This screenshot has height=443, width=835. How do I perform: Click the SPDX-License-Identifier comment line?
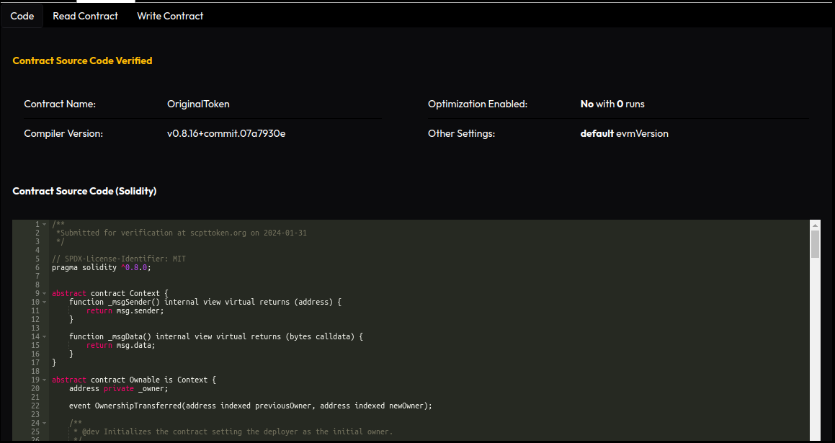(119, 259)
